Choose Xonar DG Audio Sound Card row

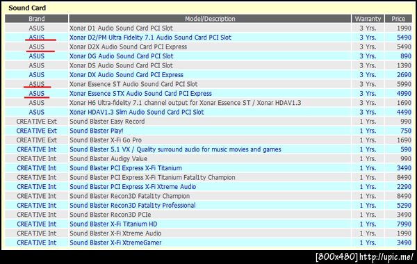tap(121, 56)
